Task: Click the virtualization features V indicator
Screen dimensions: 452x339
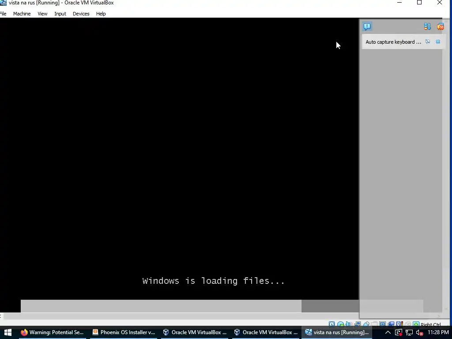Action: (399, 324)
